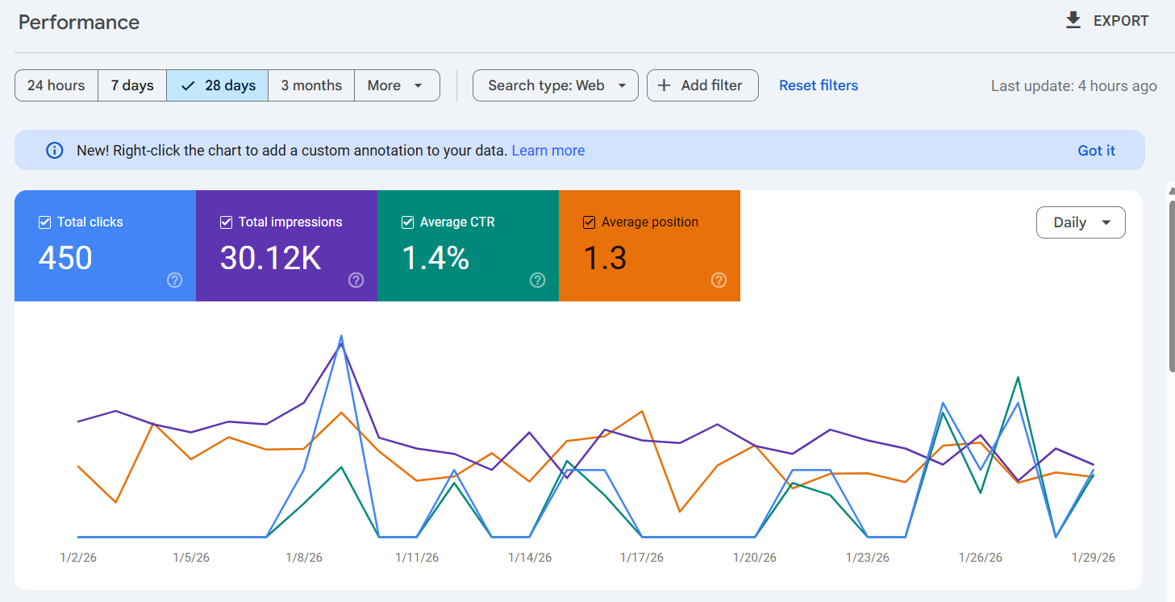Expand the Search type: Web dropdown

tap(555, 85)
